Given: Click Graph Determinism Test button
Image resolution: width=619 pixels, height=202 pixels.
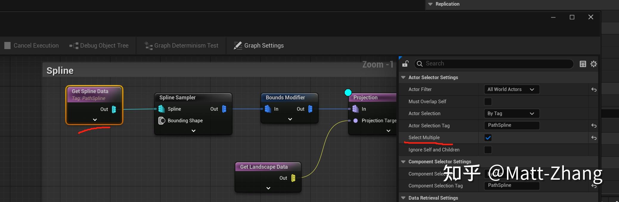Looking at the screenshot, I should point(181,46).
